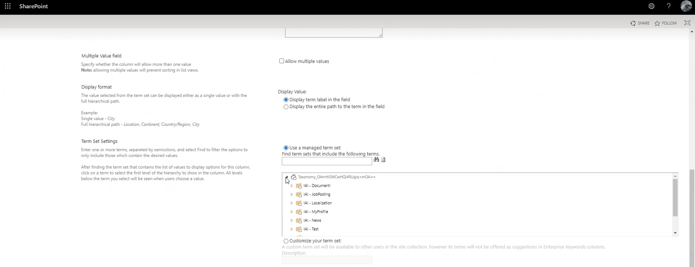Open the SharePoint app launcher grid
Screen dimensions: 695x267
point(7,6)
